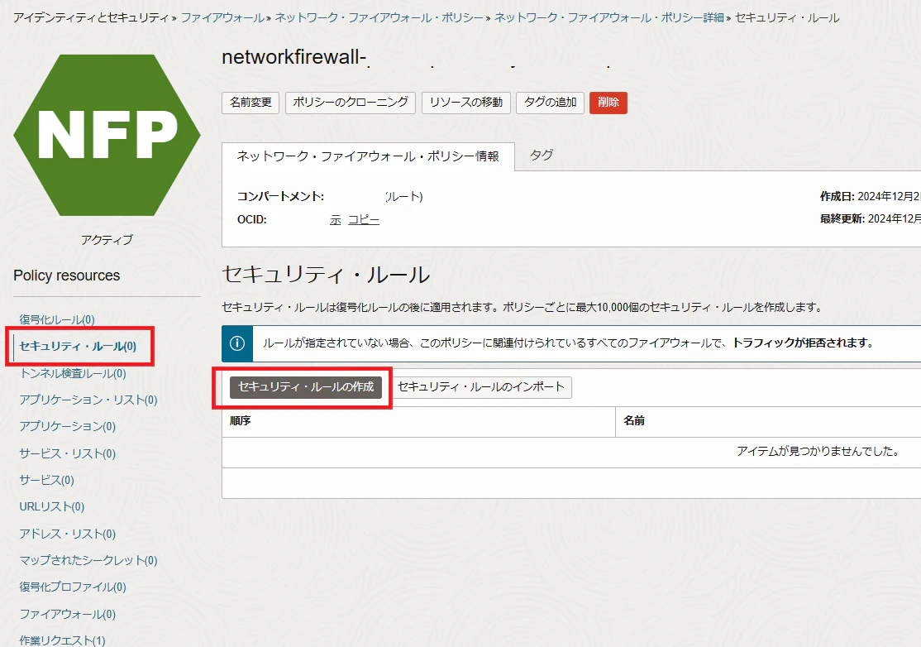Go to ネットワーク・ファイアウォール・ポリシー詳細 breadcrumb
The width and height of the screenshot is (921, 647).
(608, 17)
